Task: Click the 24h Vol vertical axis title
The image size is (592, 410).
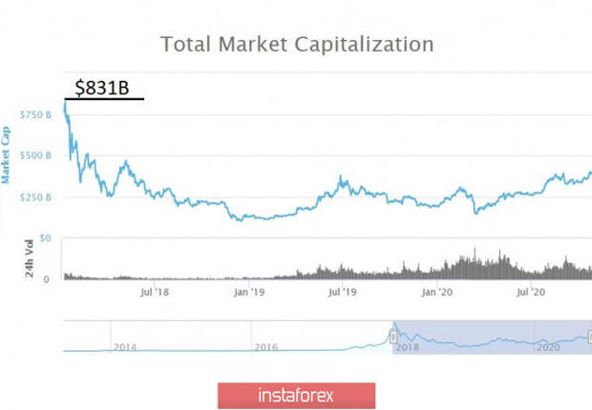Action: [29, 258]
